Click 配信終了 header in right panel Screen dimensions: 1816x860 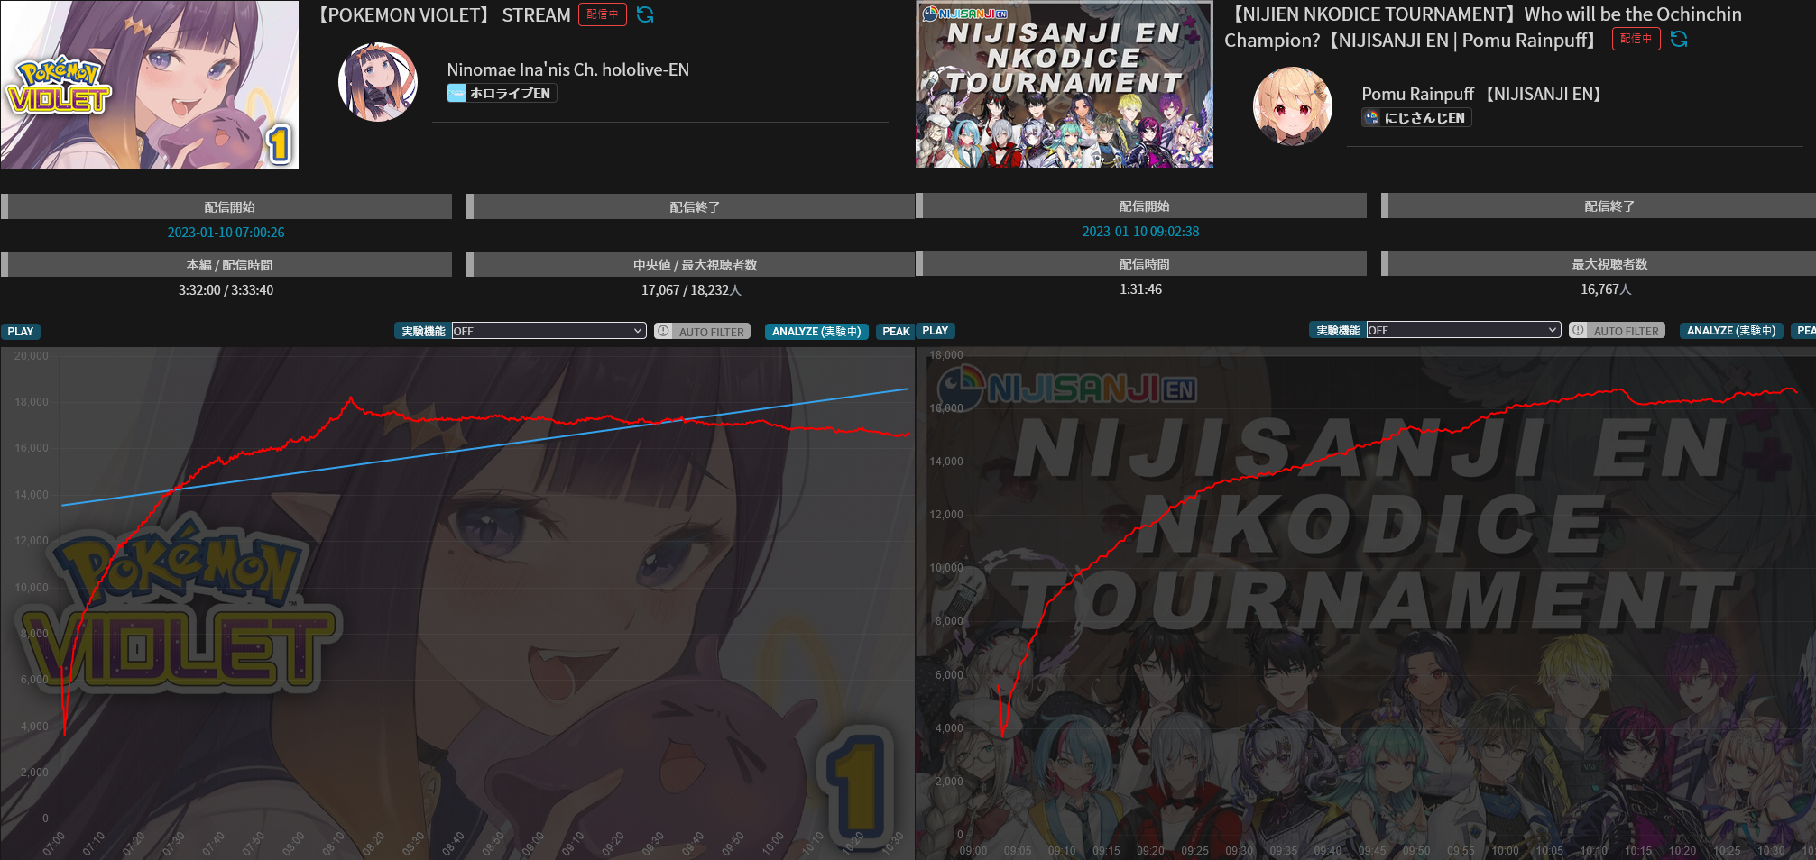pos(1599,206)
